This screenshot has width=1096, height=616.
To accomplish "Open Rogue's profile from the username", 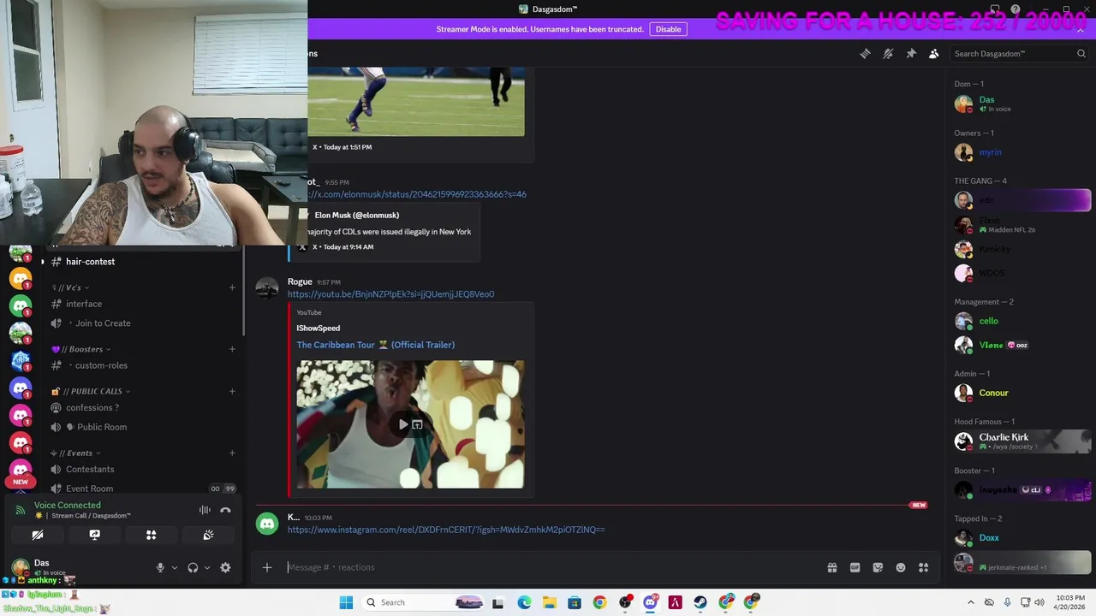I will [300, 281].
